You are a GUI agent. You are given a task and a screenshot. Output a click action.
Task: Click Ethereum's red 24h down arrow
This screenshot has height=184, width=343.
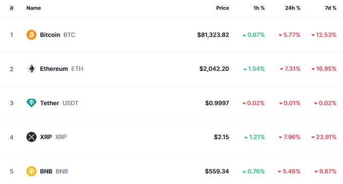click(x=281, y=69)
